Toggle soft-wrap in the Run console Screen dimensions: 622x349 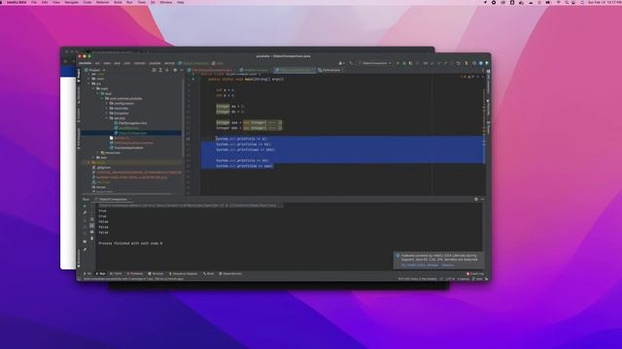92,219
